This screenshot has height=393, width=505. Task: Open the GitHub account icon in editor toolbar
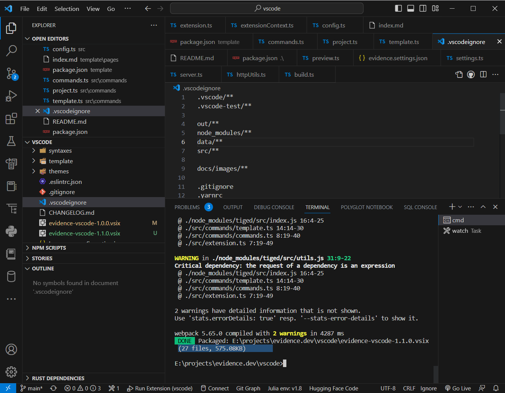coord(470,74)
